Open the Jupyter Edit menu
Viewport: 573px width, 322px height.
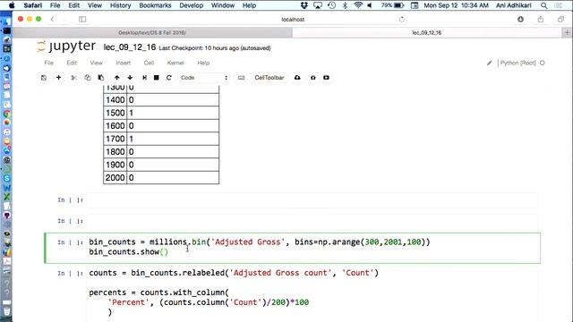(x=72, y=63)
